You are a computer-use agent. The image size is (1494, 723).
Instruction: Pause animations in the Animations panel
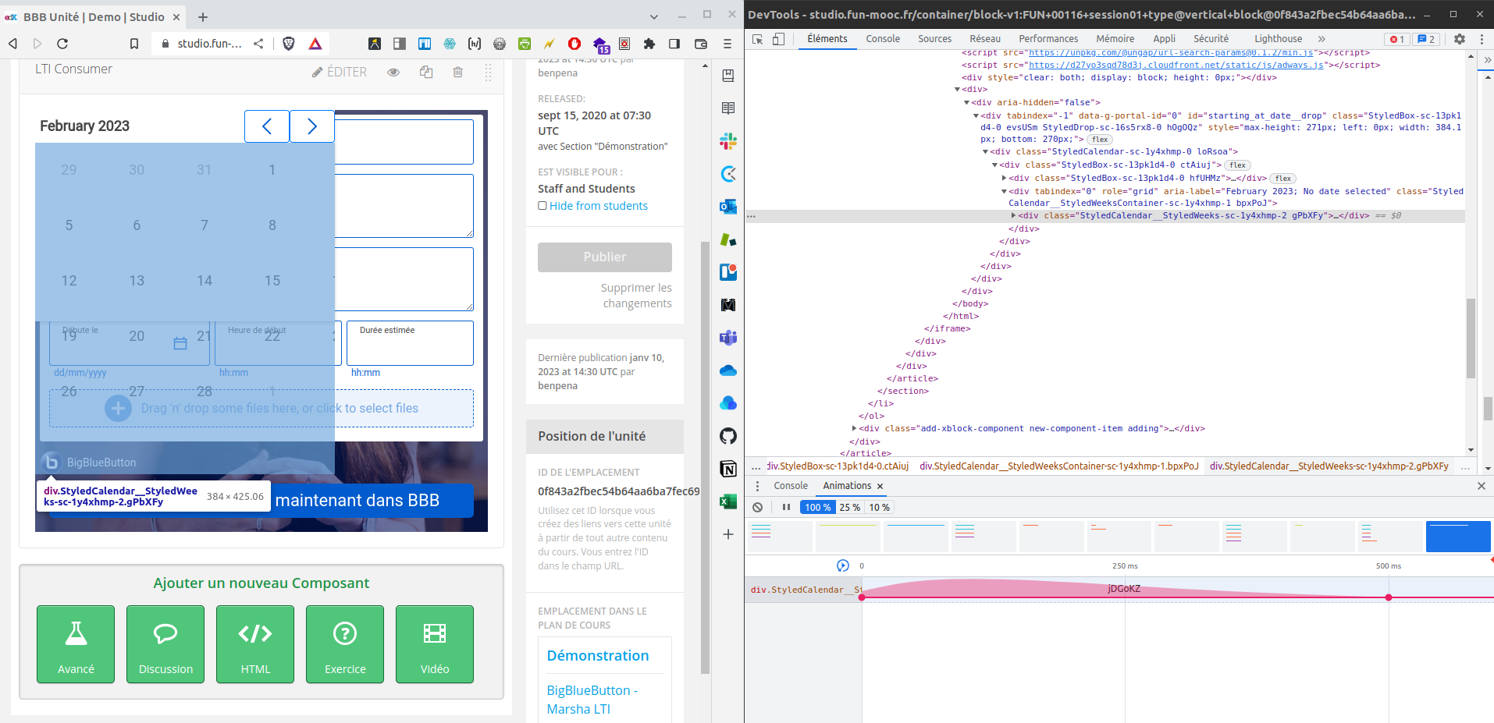786,507
